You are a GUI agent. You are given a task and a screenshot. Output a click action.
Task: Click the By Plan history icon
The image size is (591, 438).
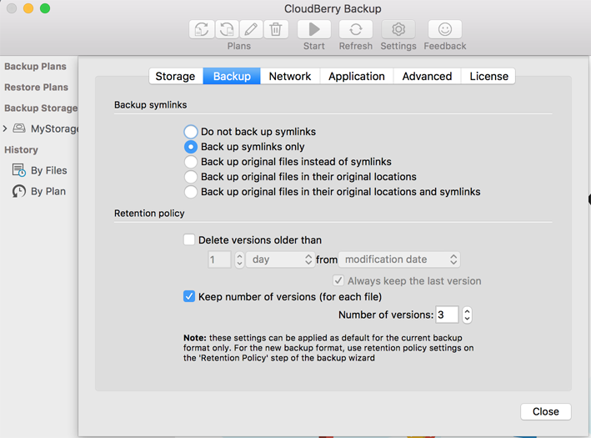[x=19, y=191]
